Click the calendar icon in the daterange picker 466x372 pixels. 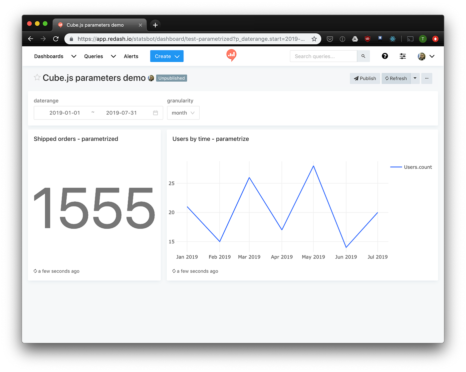155,113
